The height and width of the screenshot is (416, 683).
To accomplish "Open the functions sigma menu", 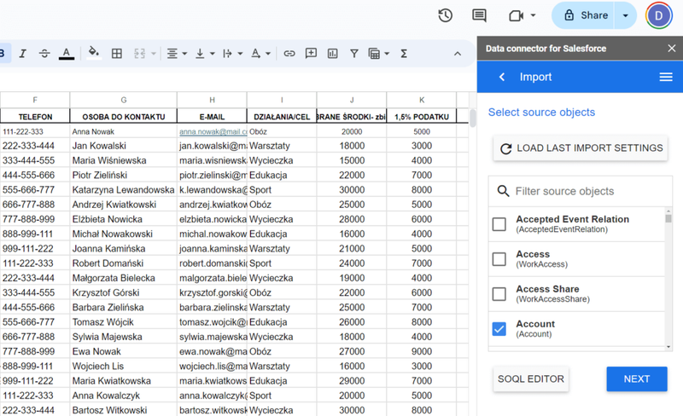I will tap(404, 54).
